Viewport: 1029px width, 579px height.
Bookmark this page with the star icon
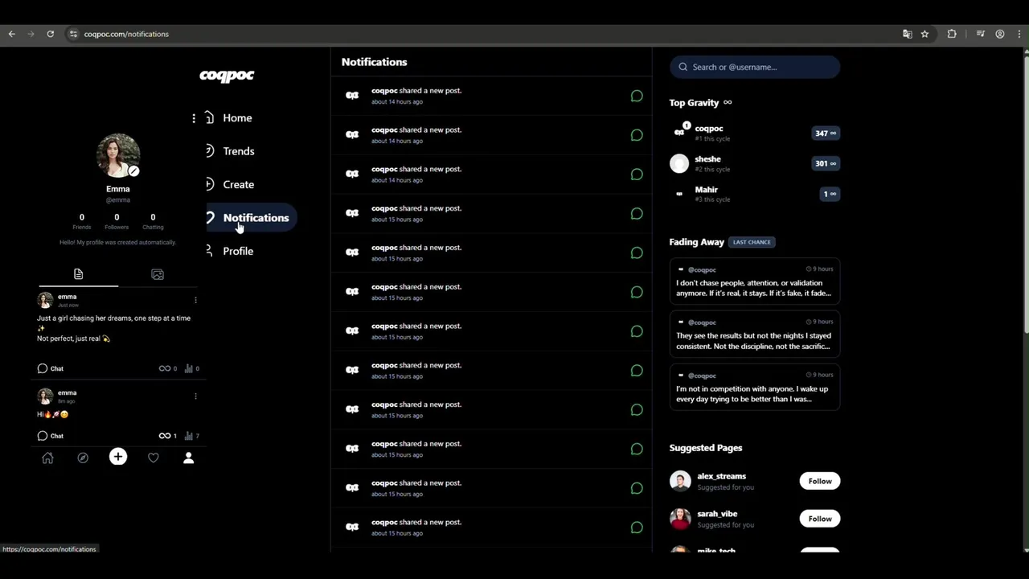(x=924, y=34)
